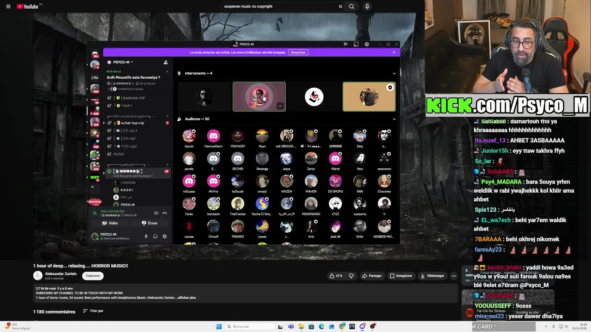
Task: Open the video's more actions three-dot menu
Action: click(x=453, y=276)
